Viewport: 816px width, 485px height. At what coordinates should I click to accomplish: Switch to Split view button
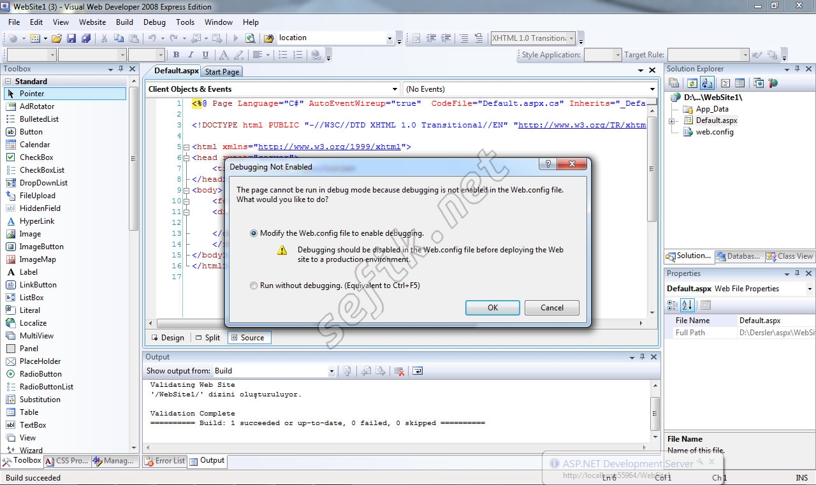(207, 338)
